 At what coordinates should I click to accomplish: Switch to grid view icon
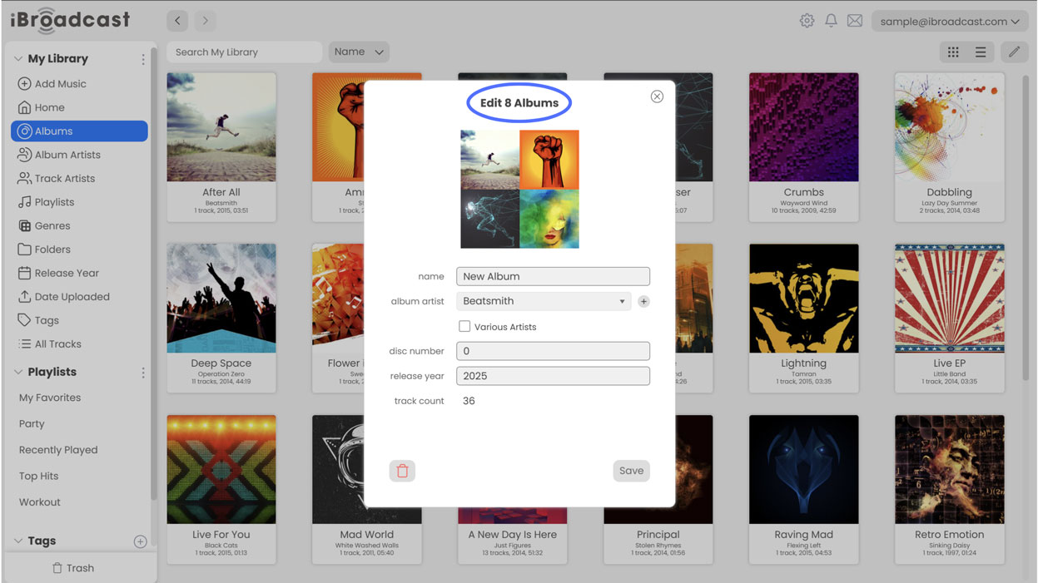pyautogui.click(x=953, y=52)
